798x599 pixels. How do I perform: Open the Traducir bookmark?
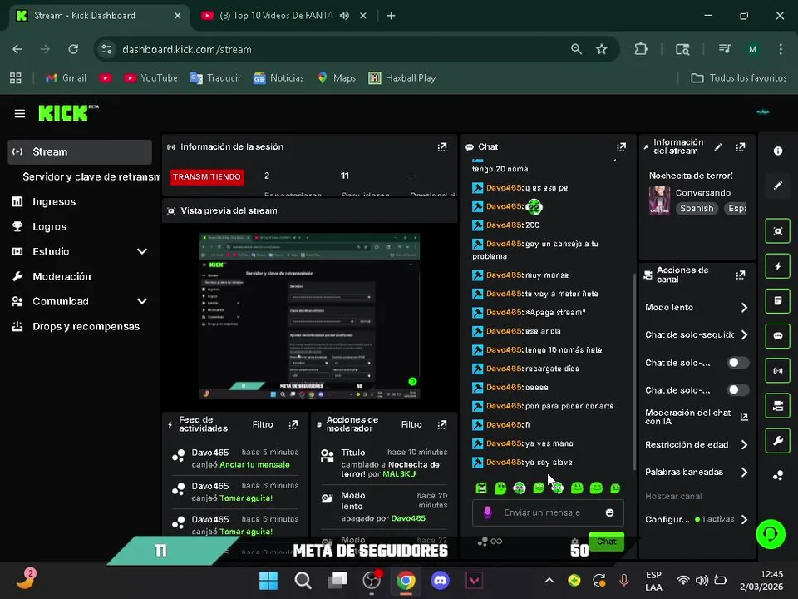click(215, 78)
